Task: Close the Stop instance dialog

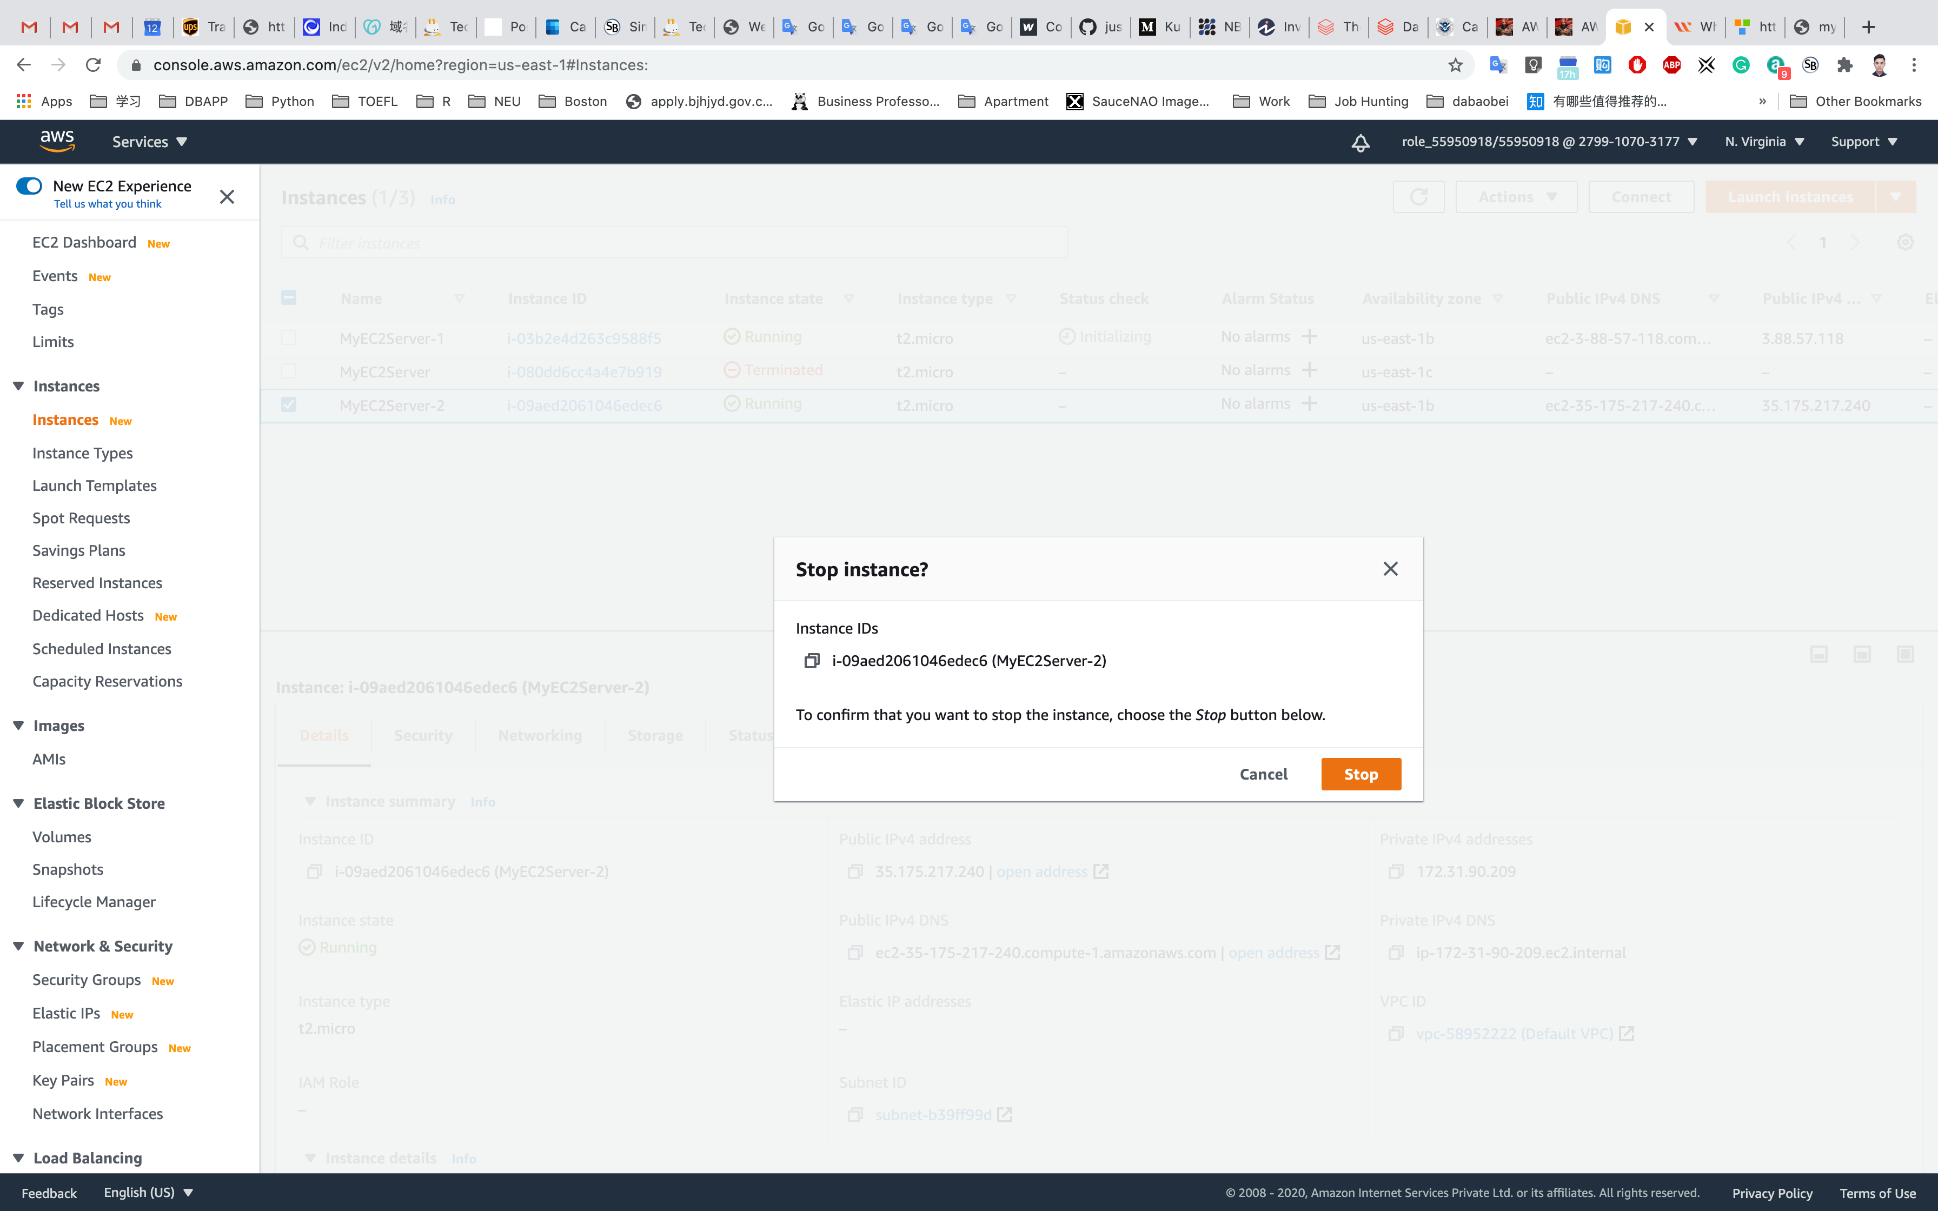Action: 1390,569
